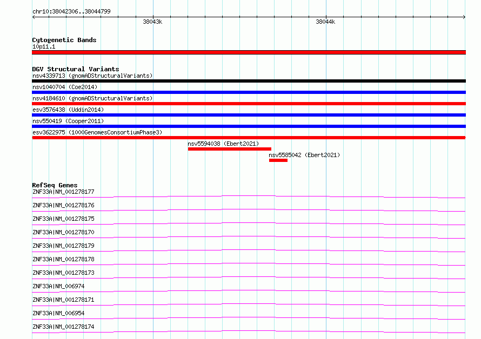481x339 pixels.
Task: Click the red bar for nsv5594038
Action: 230,149
